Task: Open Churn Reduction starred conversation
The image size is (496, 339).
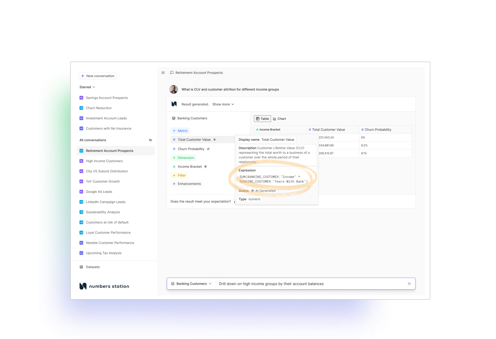Action: tap(98, 108)
